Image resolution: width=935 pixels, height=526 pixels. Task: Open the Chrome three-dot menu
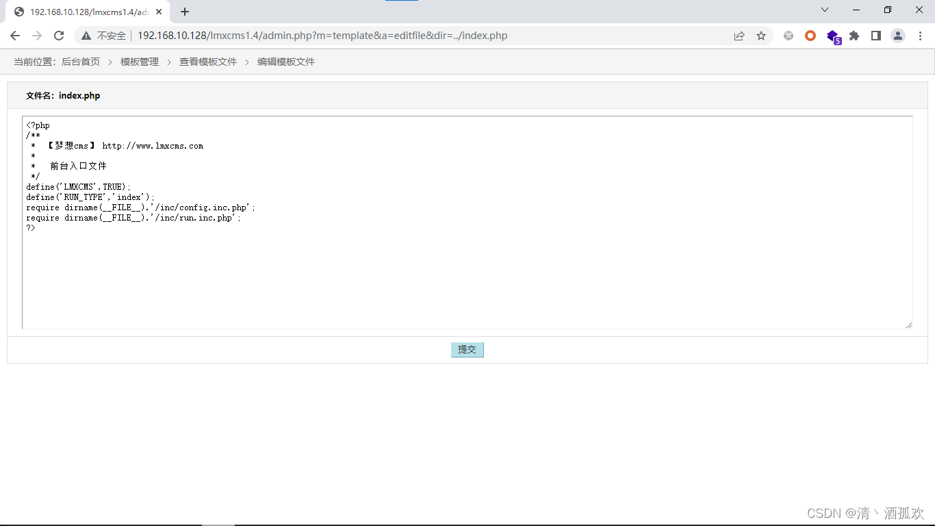point(919,36)
